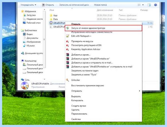Click the Видео library icon
This screenshot has width=167, height=127.
tap(24, 34)
